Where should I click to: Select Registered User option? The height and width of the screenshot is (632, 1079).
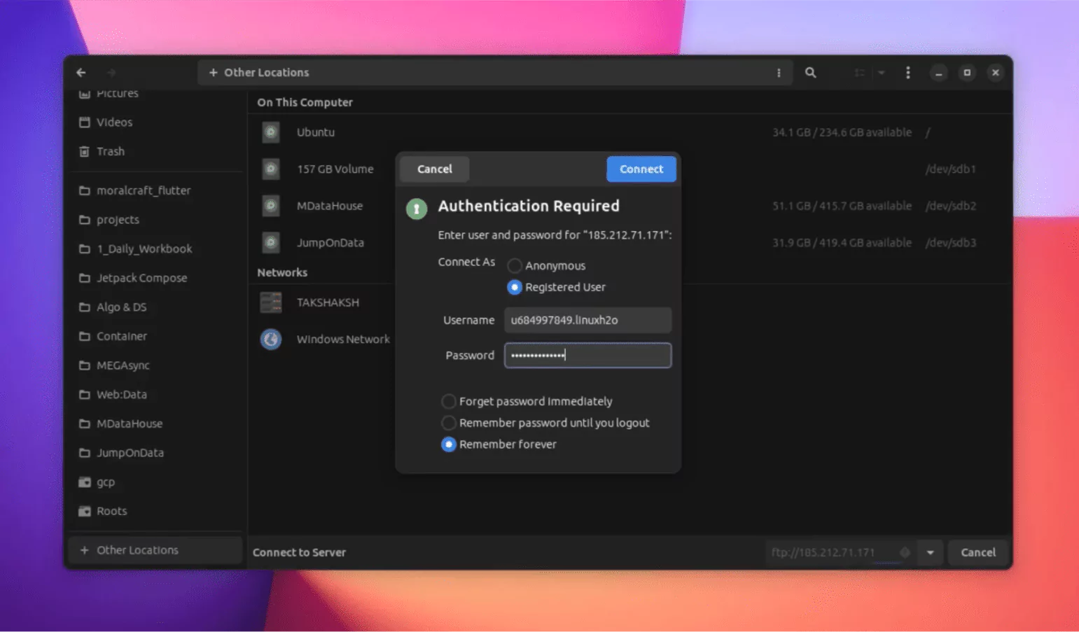click(515, 287)
